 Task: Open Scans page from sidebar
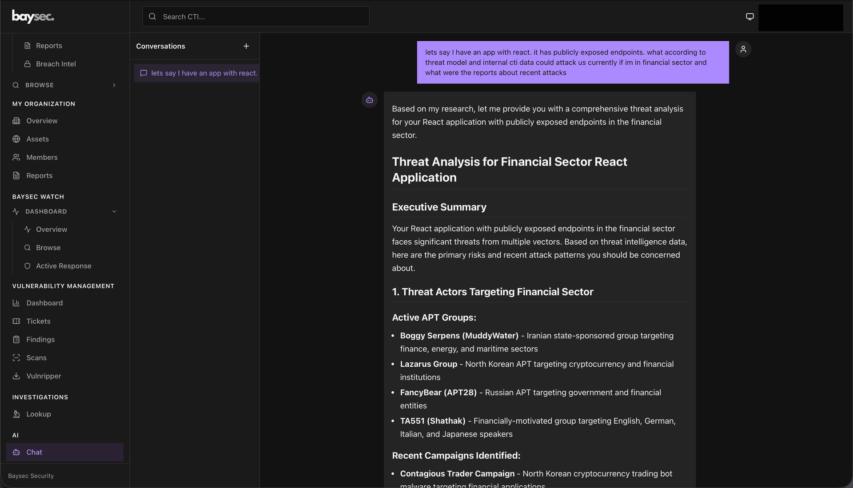click(x=36, y=358)
